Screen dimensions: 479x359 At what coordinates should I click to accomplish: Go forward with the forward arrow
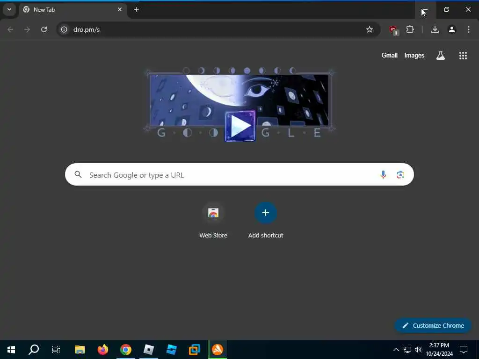click(x=27, y=29)
